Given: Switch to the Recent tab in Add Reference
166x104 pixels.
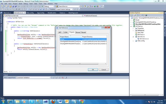Looking at the screenshot, I should [84, 32].
